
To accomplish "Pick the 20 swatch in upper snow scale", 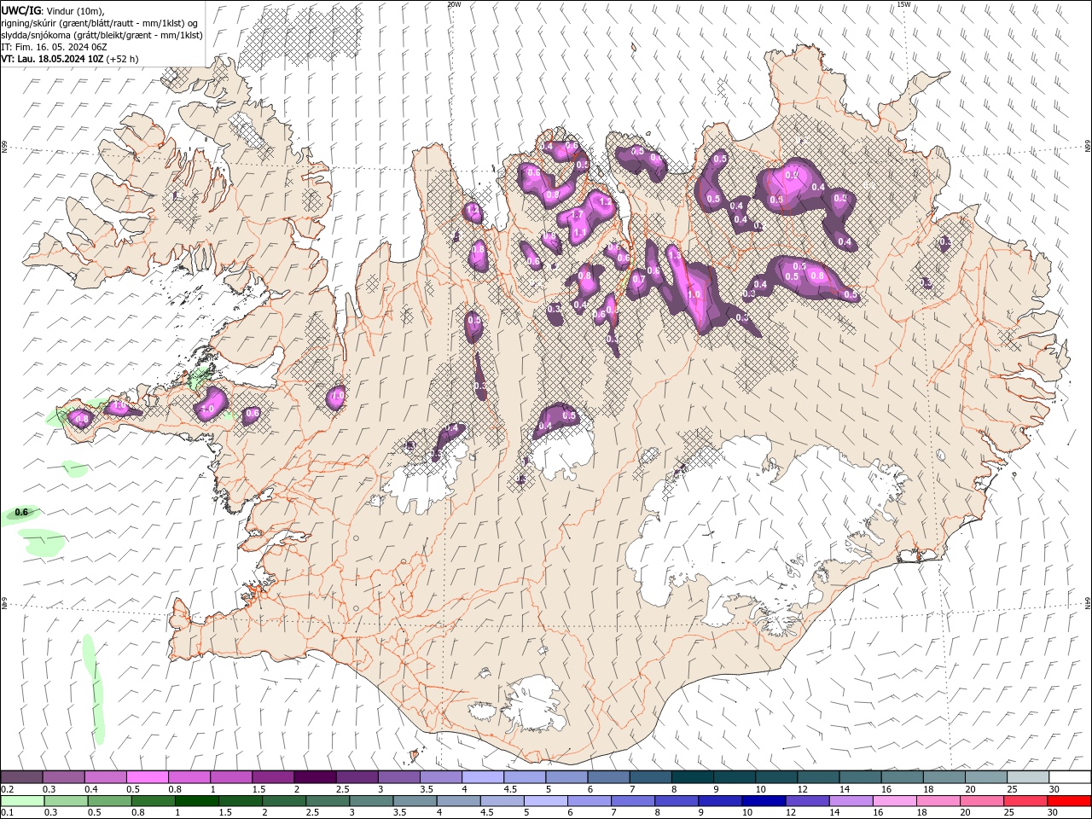I will click(x=985, y=777).
